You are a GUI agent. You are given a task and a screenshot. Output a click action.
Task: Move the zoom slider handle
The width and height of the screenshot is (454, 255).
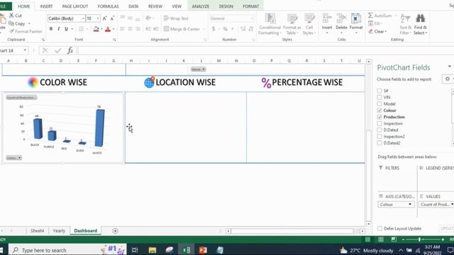point(419,239)
